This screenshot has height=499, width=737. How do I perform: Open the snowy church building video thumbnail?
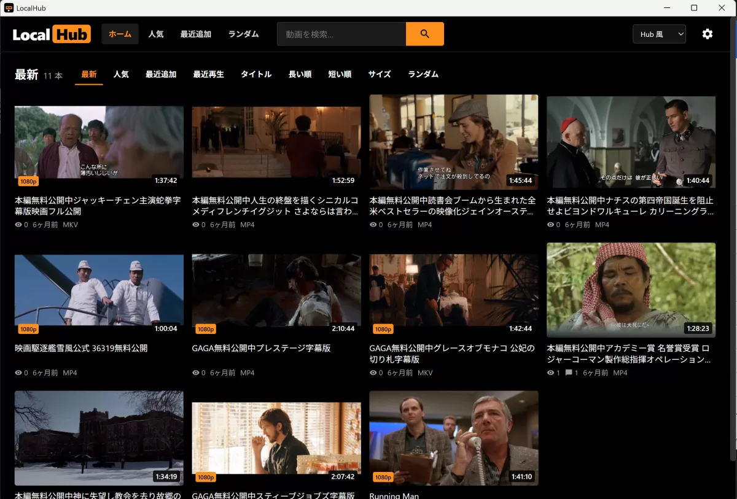[x=99, y=438]
